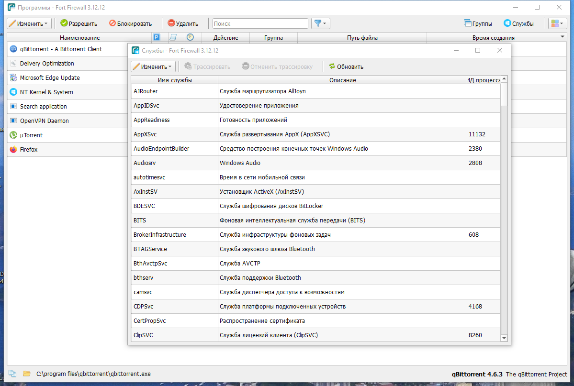Screen dimensions: 574x386
Task: Click Fort Firewall logo in Programs window title
Action: pos(11,7)
